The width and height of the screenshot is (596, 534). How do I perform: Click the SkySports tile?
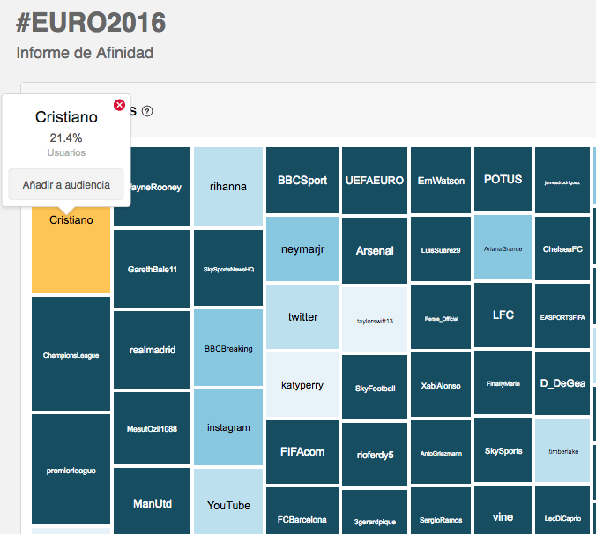point(503,450)
